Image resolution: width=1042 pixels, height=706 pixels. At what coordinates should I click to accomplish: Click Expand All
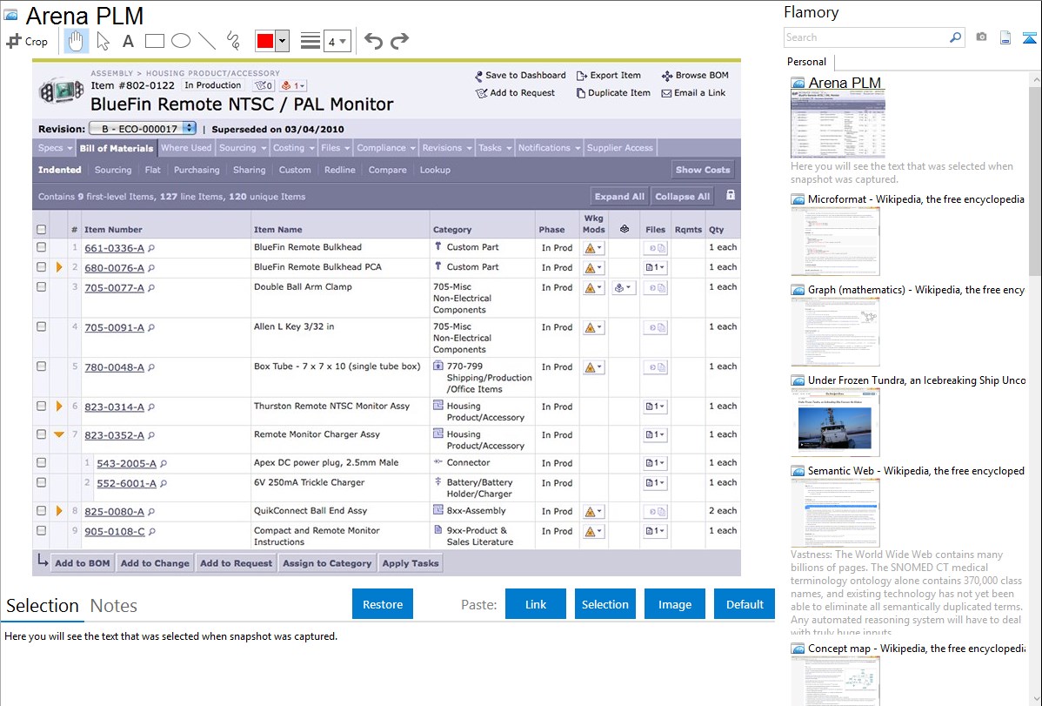[x=618, y=196]
